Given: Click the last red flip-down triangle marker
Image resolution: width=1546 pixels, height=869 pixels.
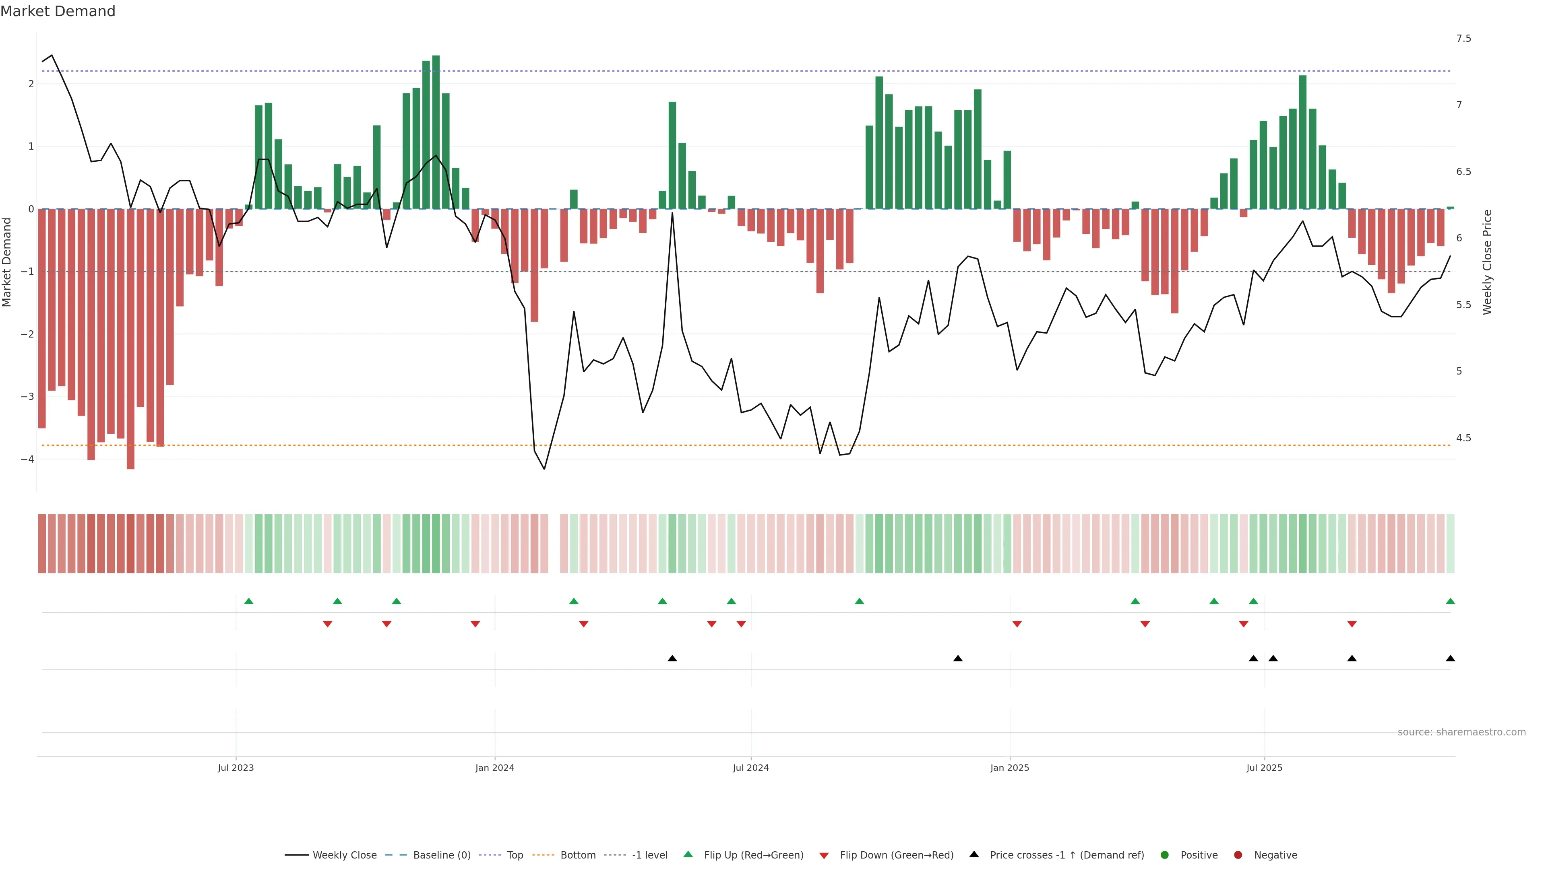Looking at the screenshot, I should [x=1352, y=624].
